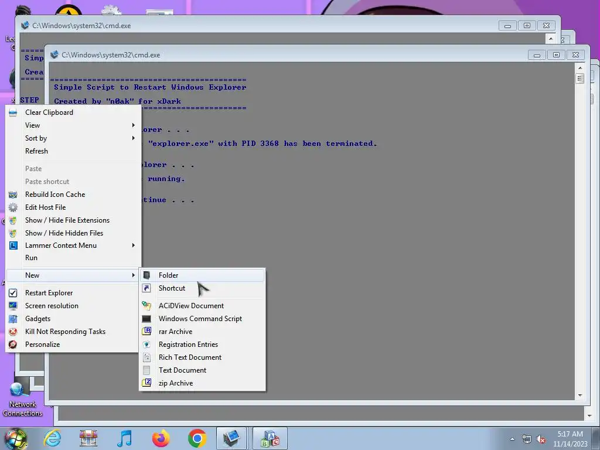The image size is (600, 450).
Task: Choose Kill Not Responding Tasks
Action: [73, 332]
